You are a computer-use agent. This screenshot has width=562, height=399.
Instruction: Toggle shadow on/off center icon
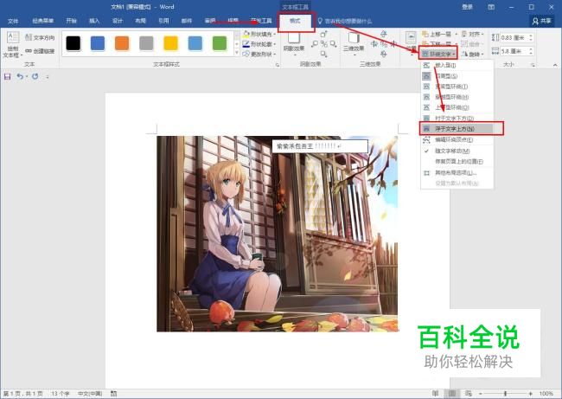(324, 44)
